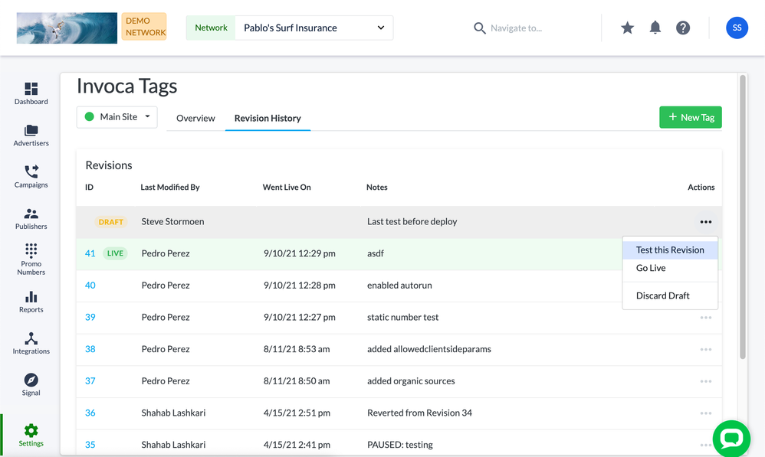Viewport: 765px width, 457px height.
Task: Click the 'Notes' column header
Action: [x=376, y=187]
